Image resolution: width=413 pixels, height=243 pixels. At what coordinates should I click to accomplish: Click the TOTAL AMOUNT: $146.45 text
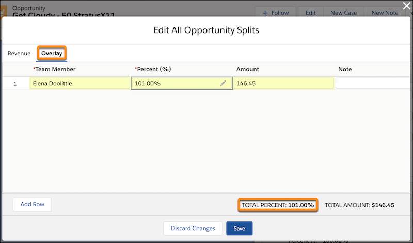[359, 205]
